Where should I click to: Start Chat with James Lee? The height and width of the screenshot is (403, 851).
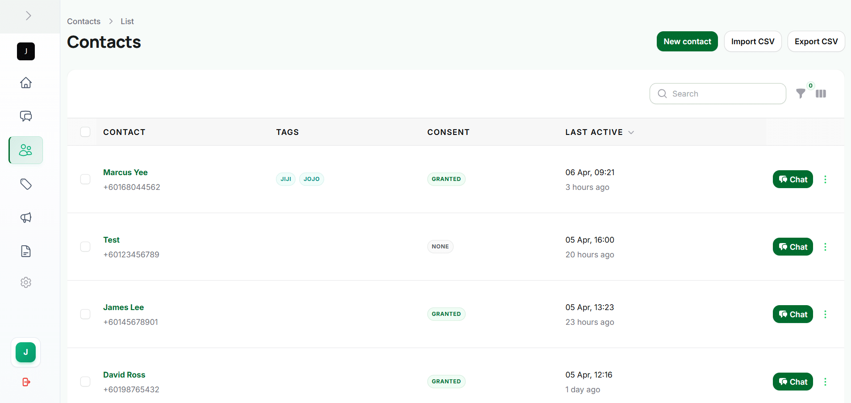(793, 314)
